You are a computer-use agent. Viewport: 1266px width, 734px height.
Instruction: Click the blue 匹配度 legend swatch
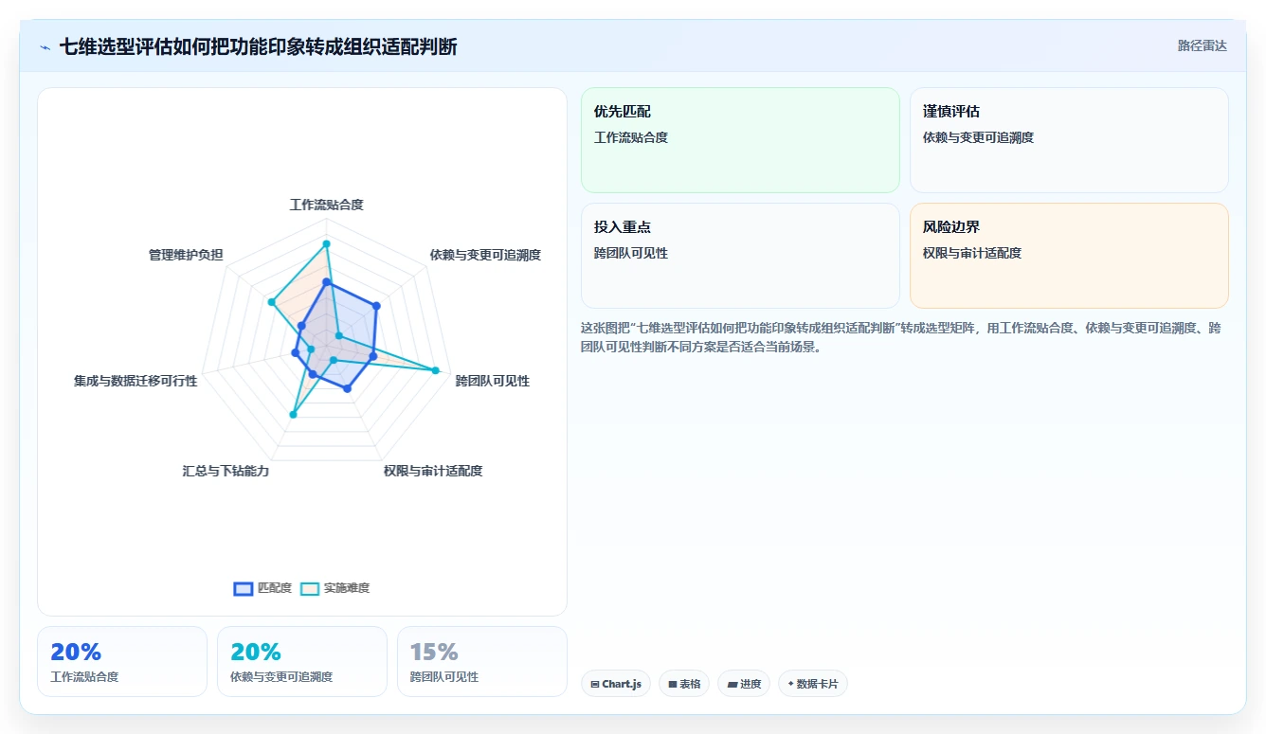click(x=244, y=588)
